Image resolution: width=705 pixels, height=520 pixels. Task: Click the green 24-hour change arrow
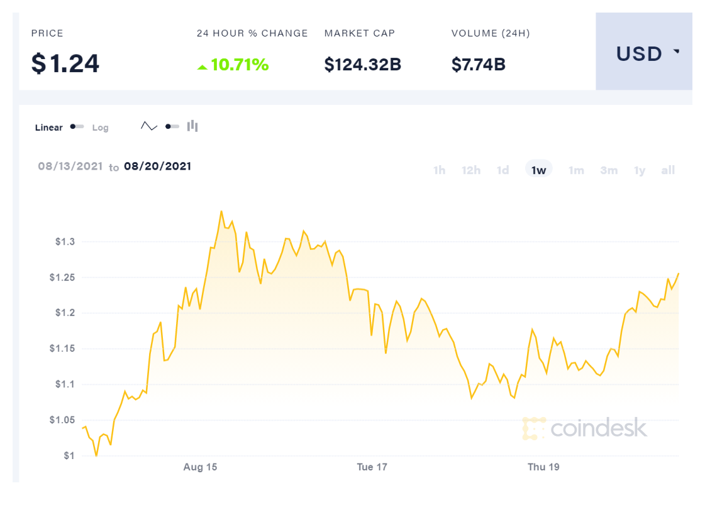pos(202,66)
